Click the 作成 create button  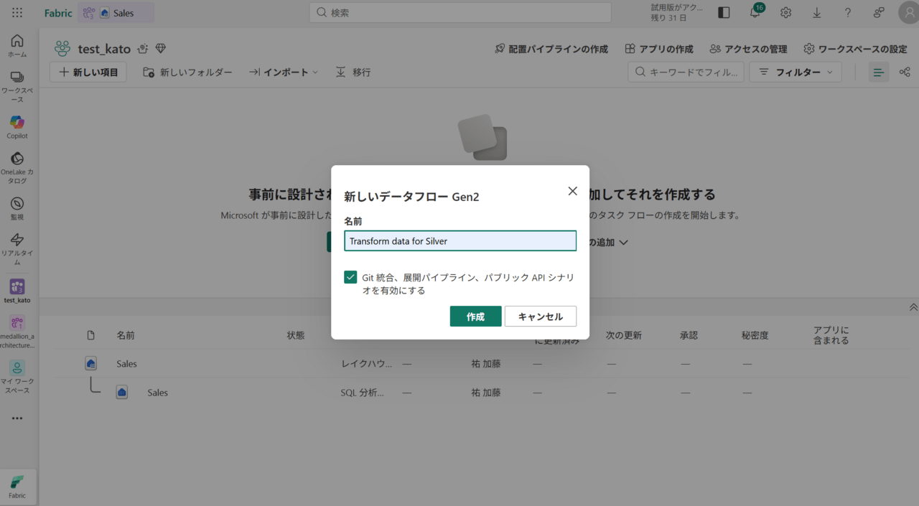tap(475, 317)
